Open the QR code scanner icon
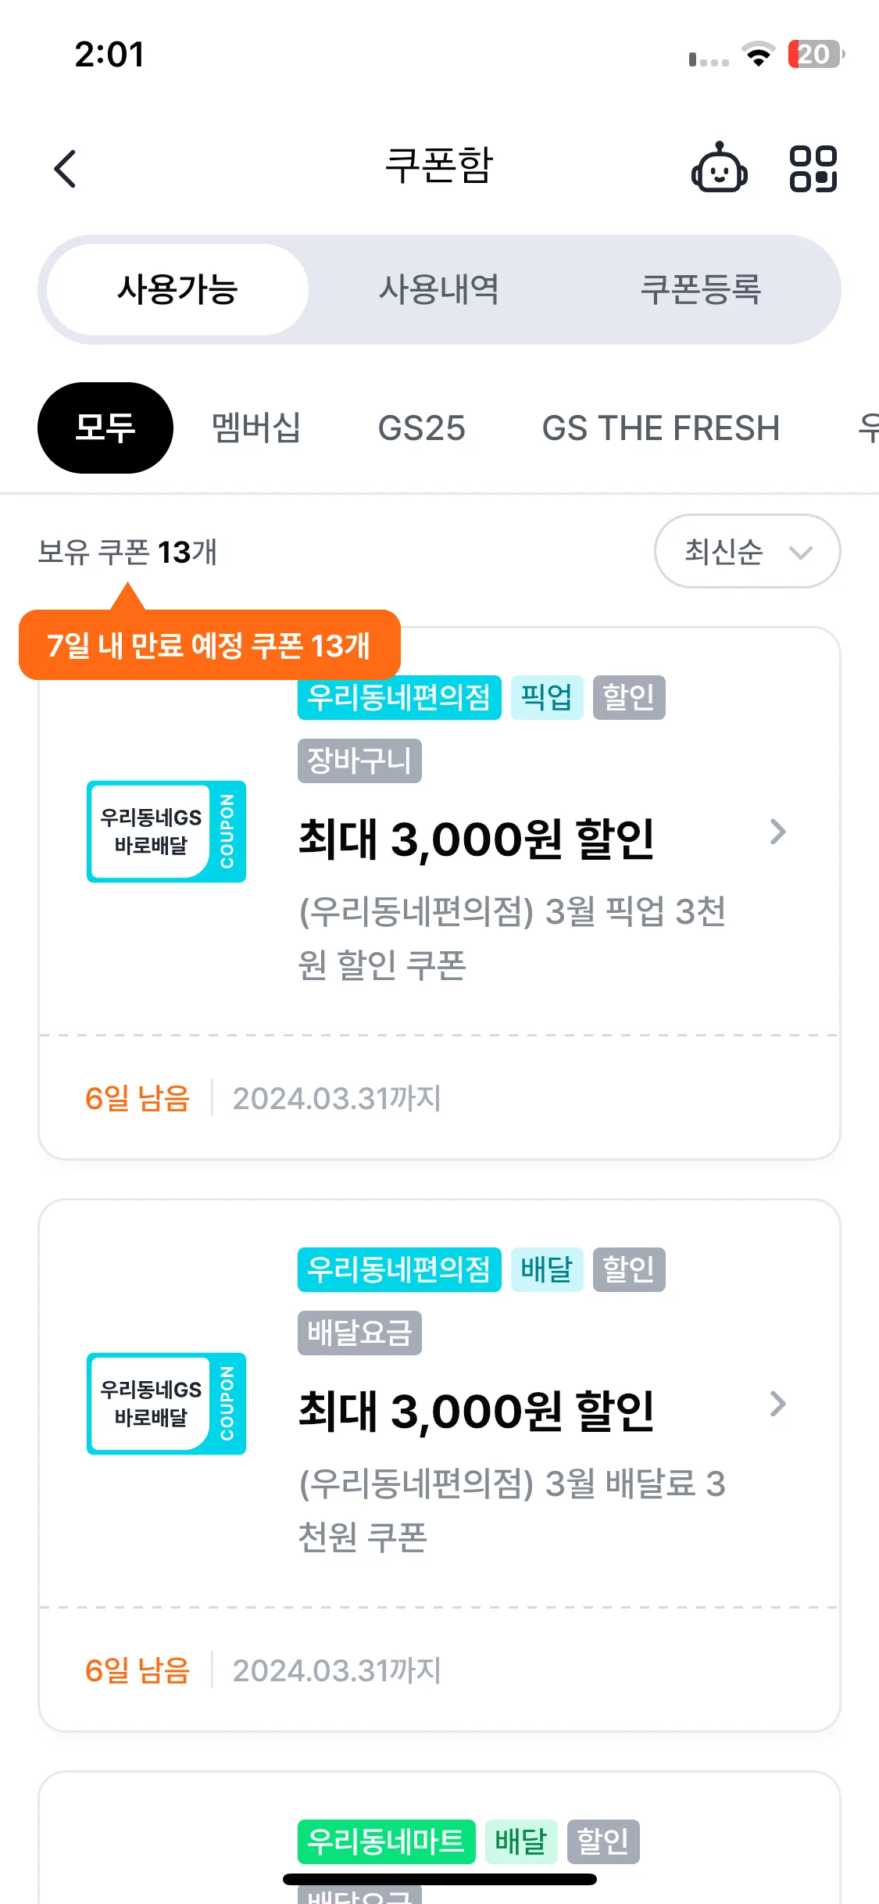Viewport: 879px width, 1904px height. (x=813, y=168)
